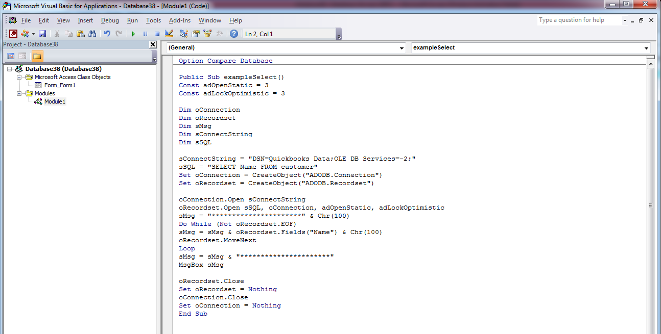Open the Tools menu
661x334 pixels.
point(153,20)
